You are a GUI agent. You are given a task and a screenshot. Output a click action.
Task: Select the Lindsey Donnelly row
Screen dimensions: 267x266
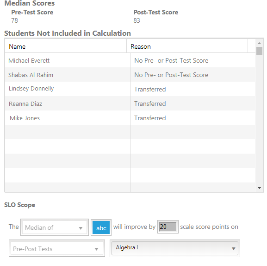tap(130, 89)
